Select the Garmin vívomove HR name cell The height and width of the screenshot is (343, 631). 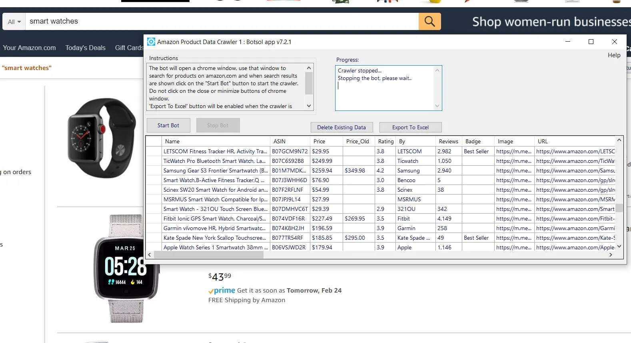216,228
